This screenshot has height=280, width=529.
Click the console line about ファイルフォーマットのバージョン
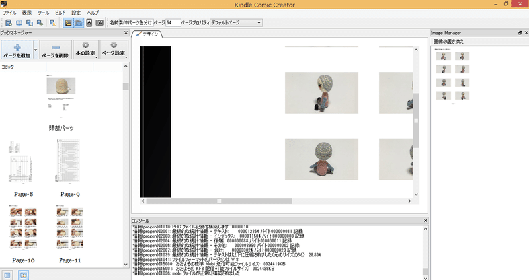tap(186, 260)
